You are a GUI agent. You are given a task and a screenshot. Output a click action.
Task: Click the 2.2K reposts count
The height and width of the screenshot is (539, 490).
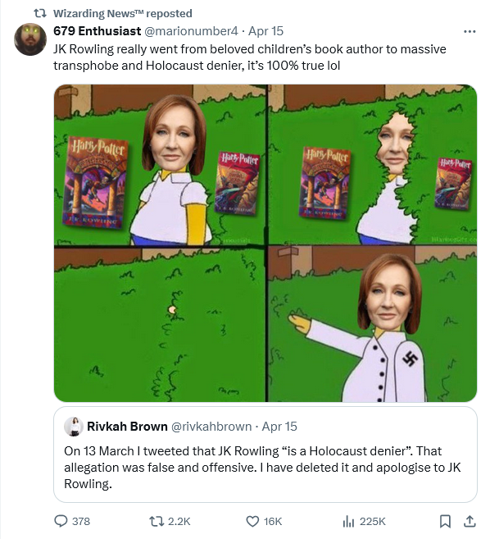click(179, 522)
